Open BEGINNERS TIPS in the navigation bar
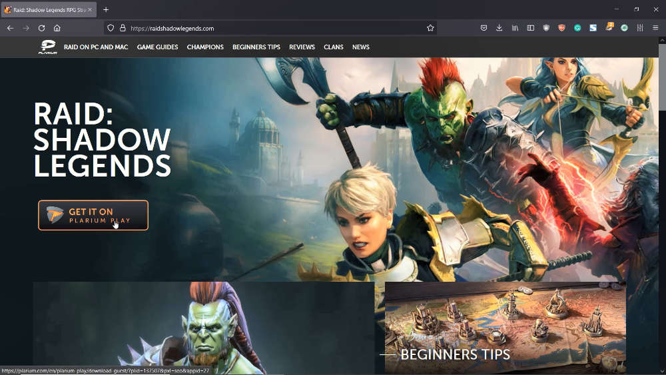 point(256,47)
